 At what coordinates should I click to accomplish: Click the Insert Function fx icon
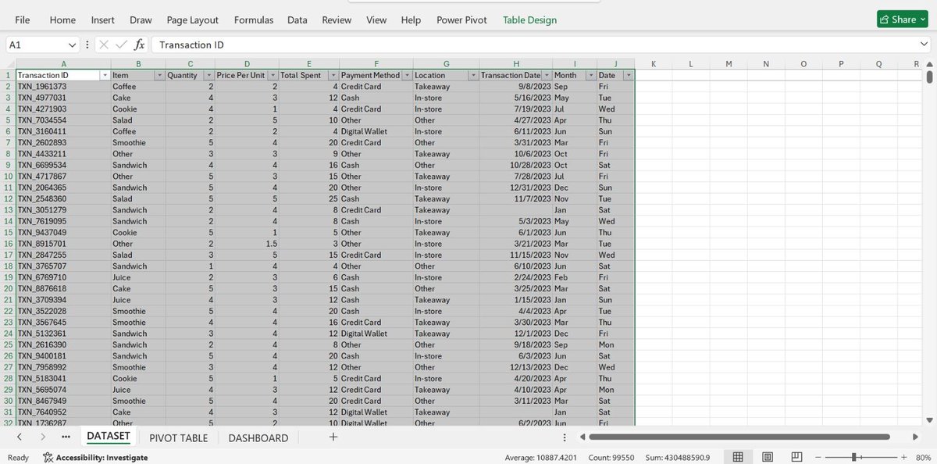(x=139, y=45)
